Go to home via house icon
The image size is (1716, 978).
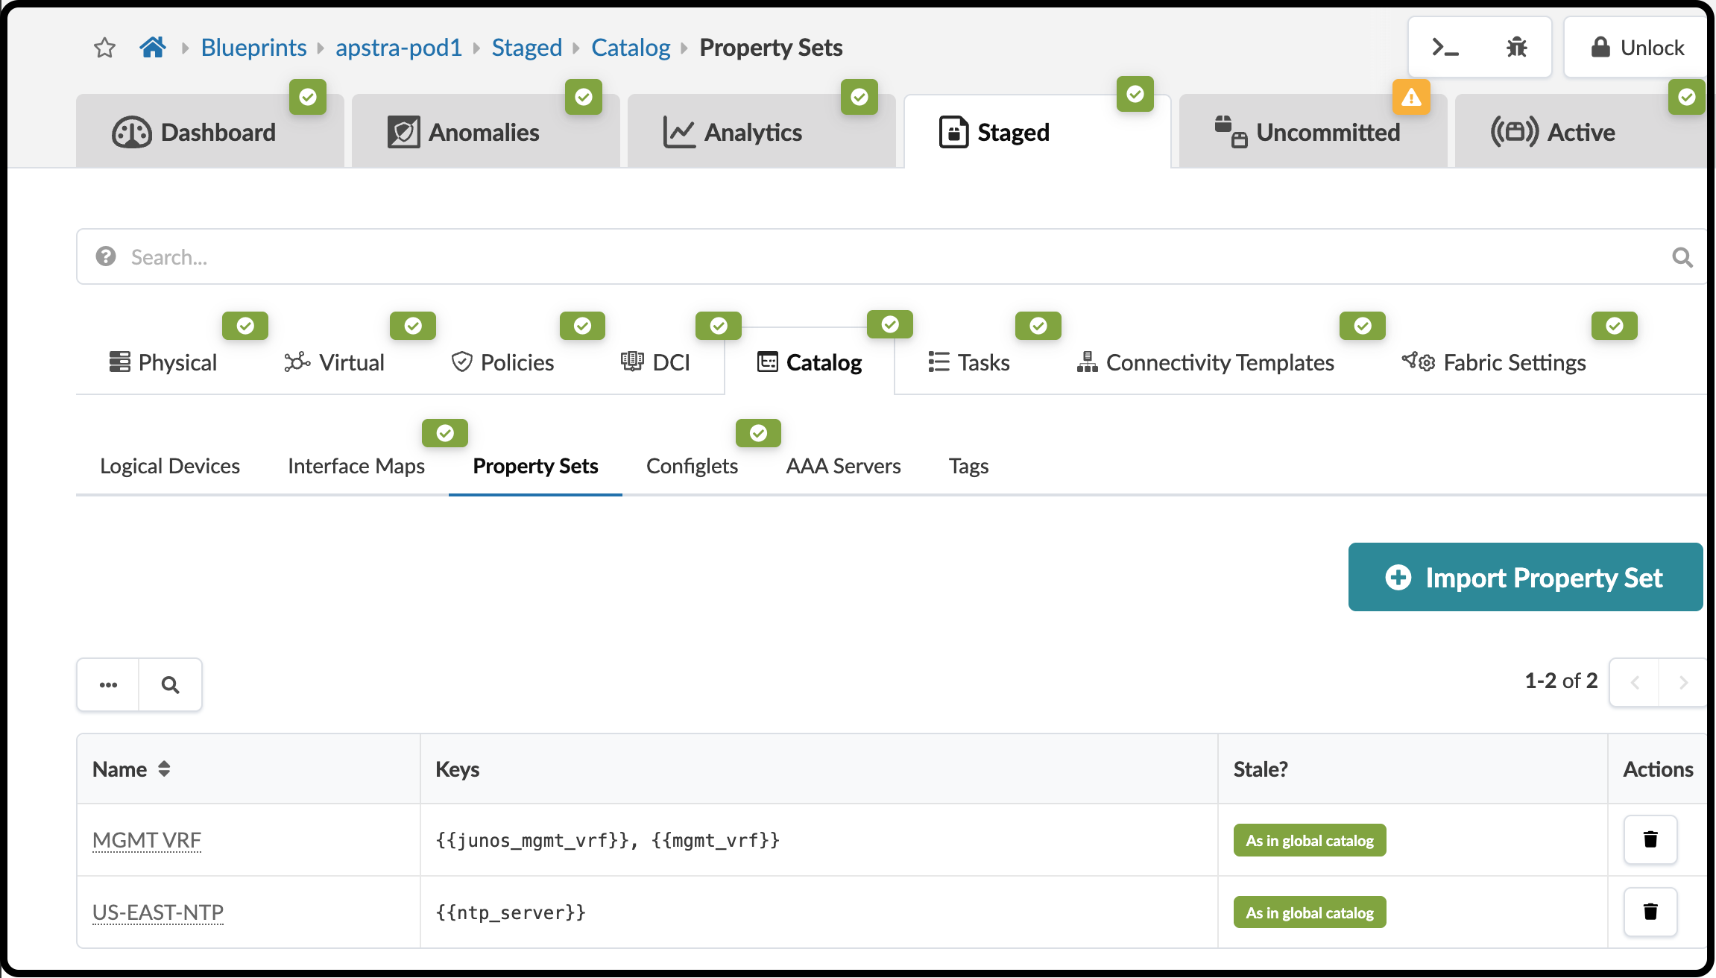[153, 48]
